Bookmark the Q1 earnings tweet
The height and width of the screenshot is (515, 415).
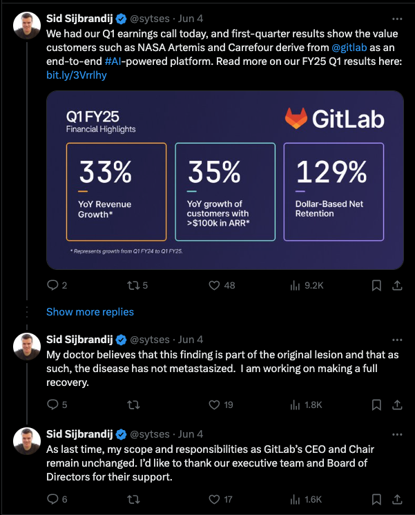376,285
